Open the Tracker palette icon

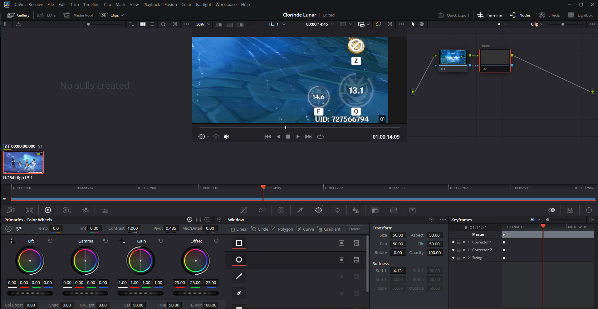pos(337,210)
